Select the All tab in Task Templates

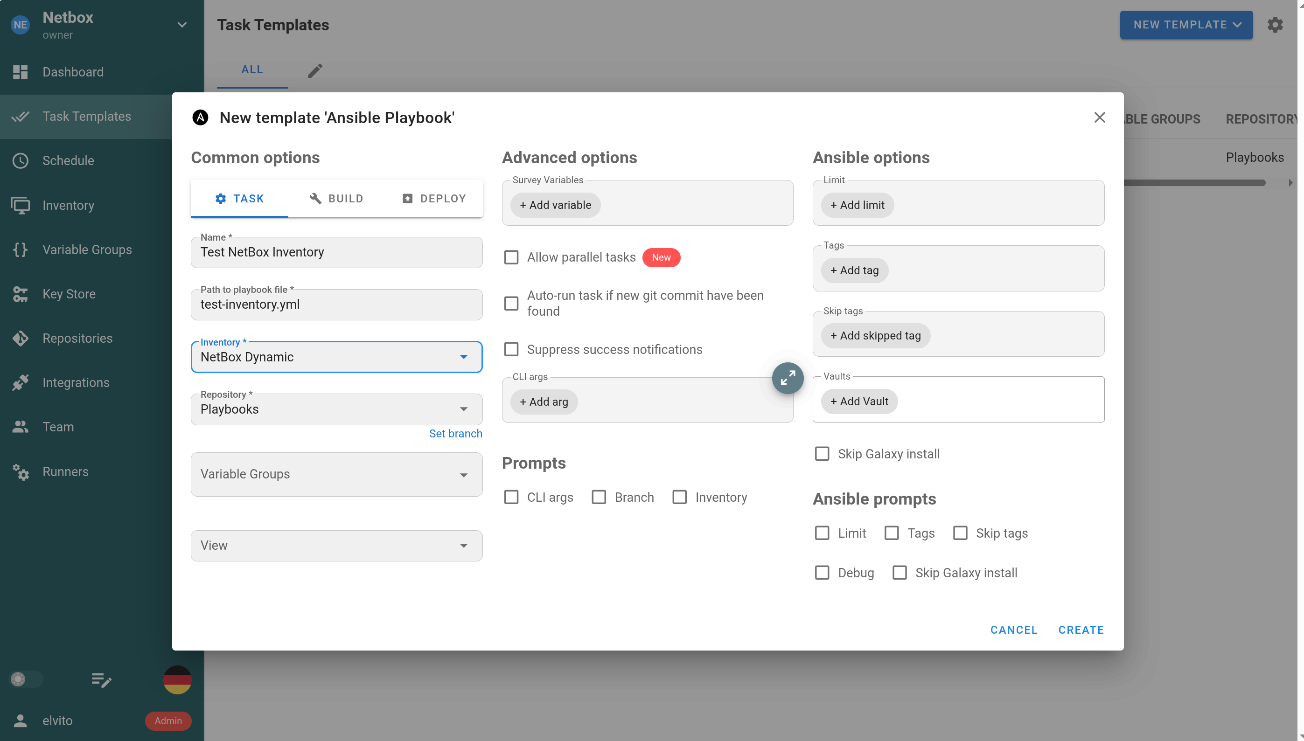coord(252,70)
